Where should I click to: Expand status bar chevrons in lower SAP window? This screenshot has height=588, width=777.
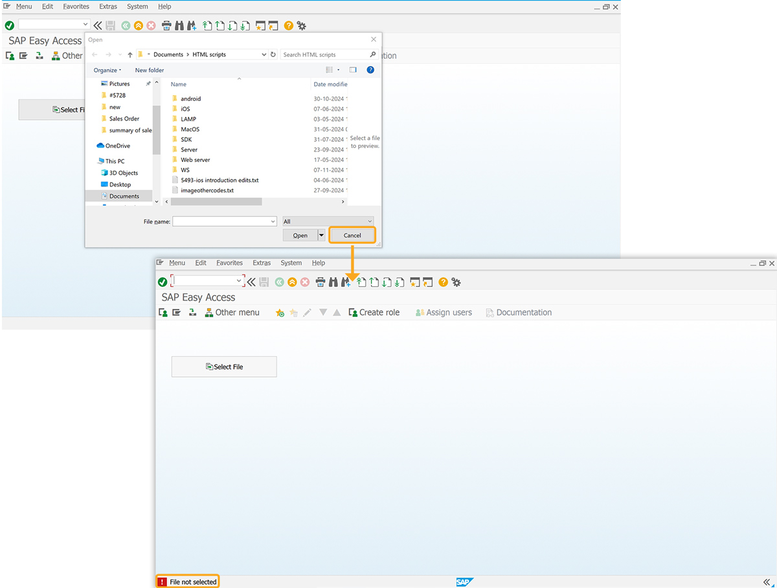[767, 582]
